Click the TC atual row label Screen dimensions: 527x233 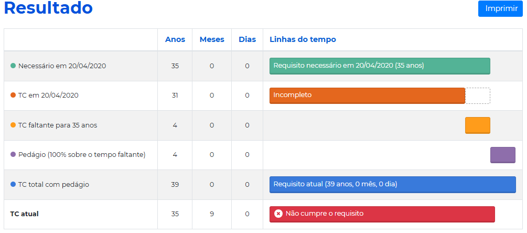pyautogui.click(x=24, y=214)
